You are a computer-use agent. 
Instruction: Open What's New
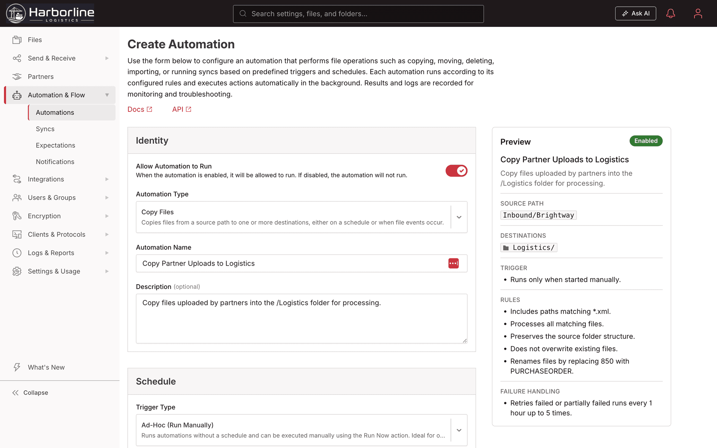click(39, 367)
